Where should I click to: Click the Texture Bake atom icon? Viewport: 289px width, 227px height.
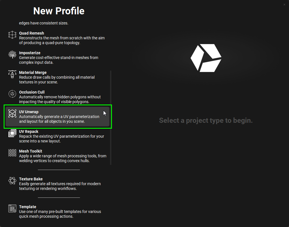click(x=12, y=181)
